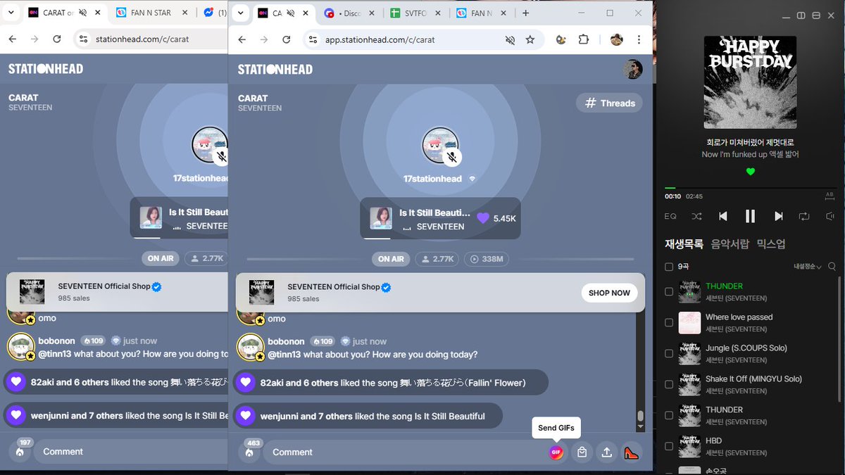845x475 pixels.
Task: Click Comment input field in left window
Action: (x=130, y=452)
